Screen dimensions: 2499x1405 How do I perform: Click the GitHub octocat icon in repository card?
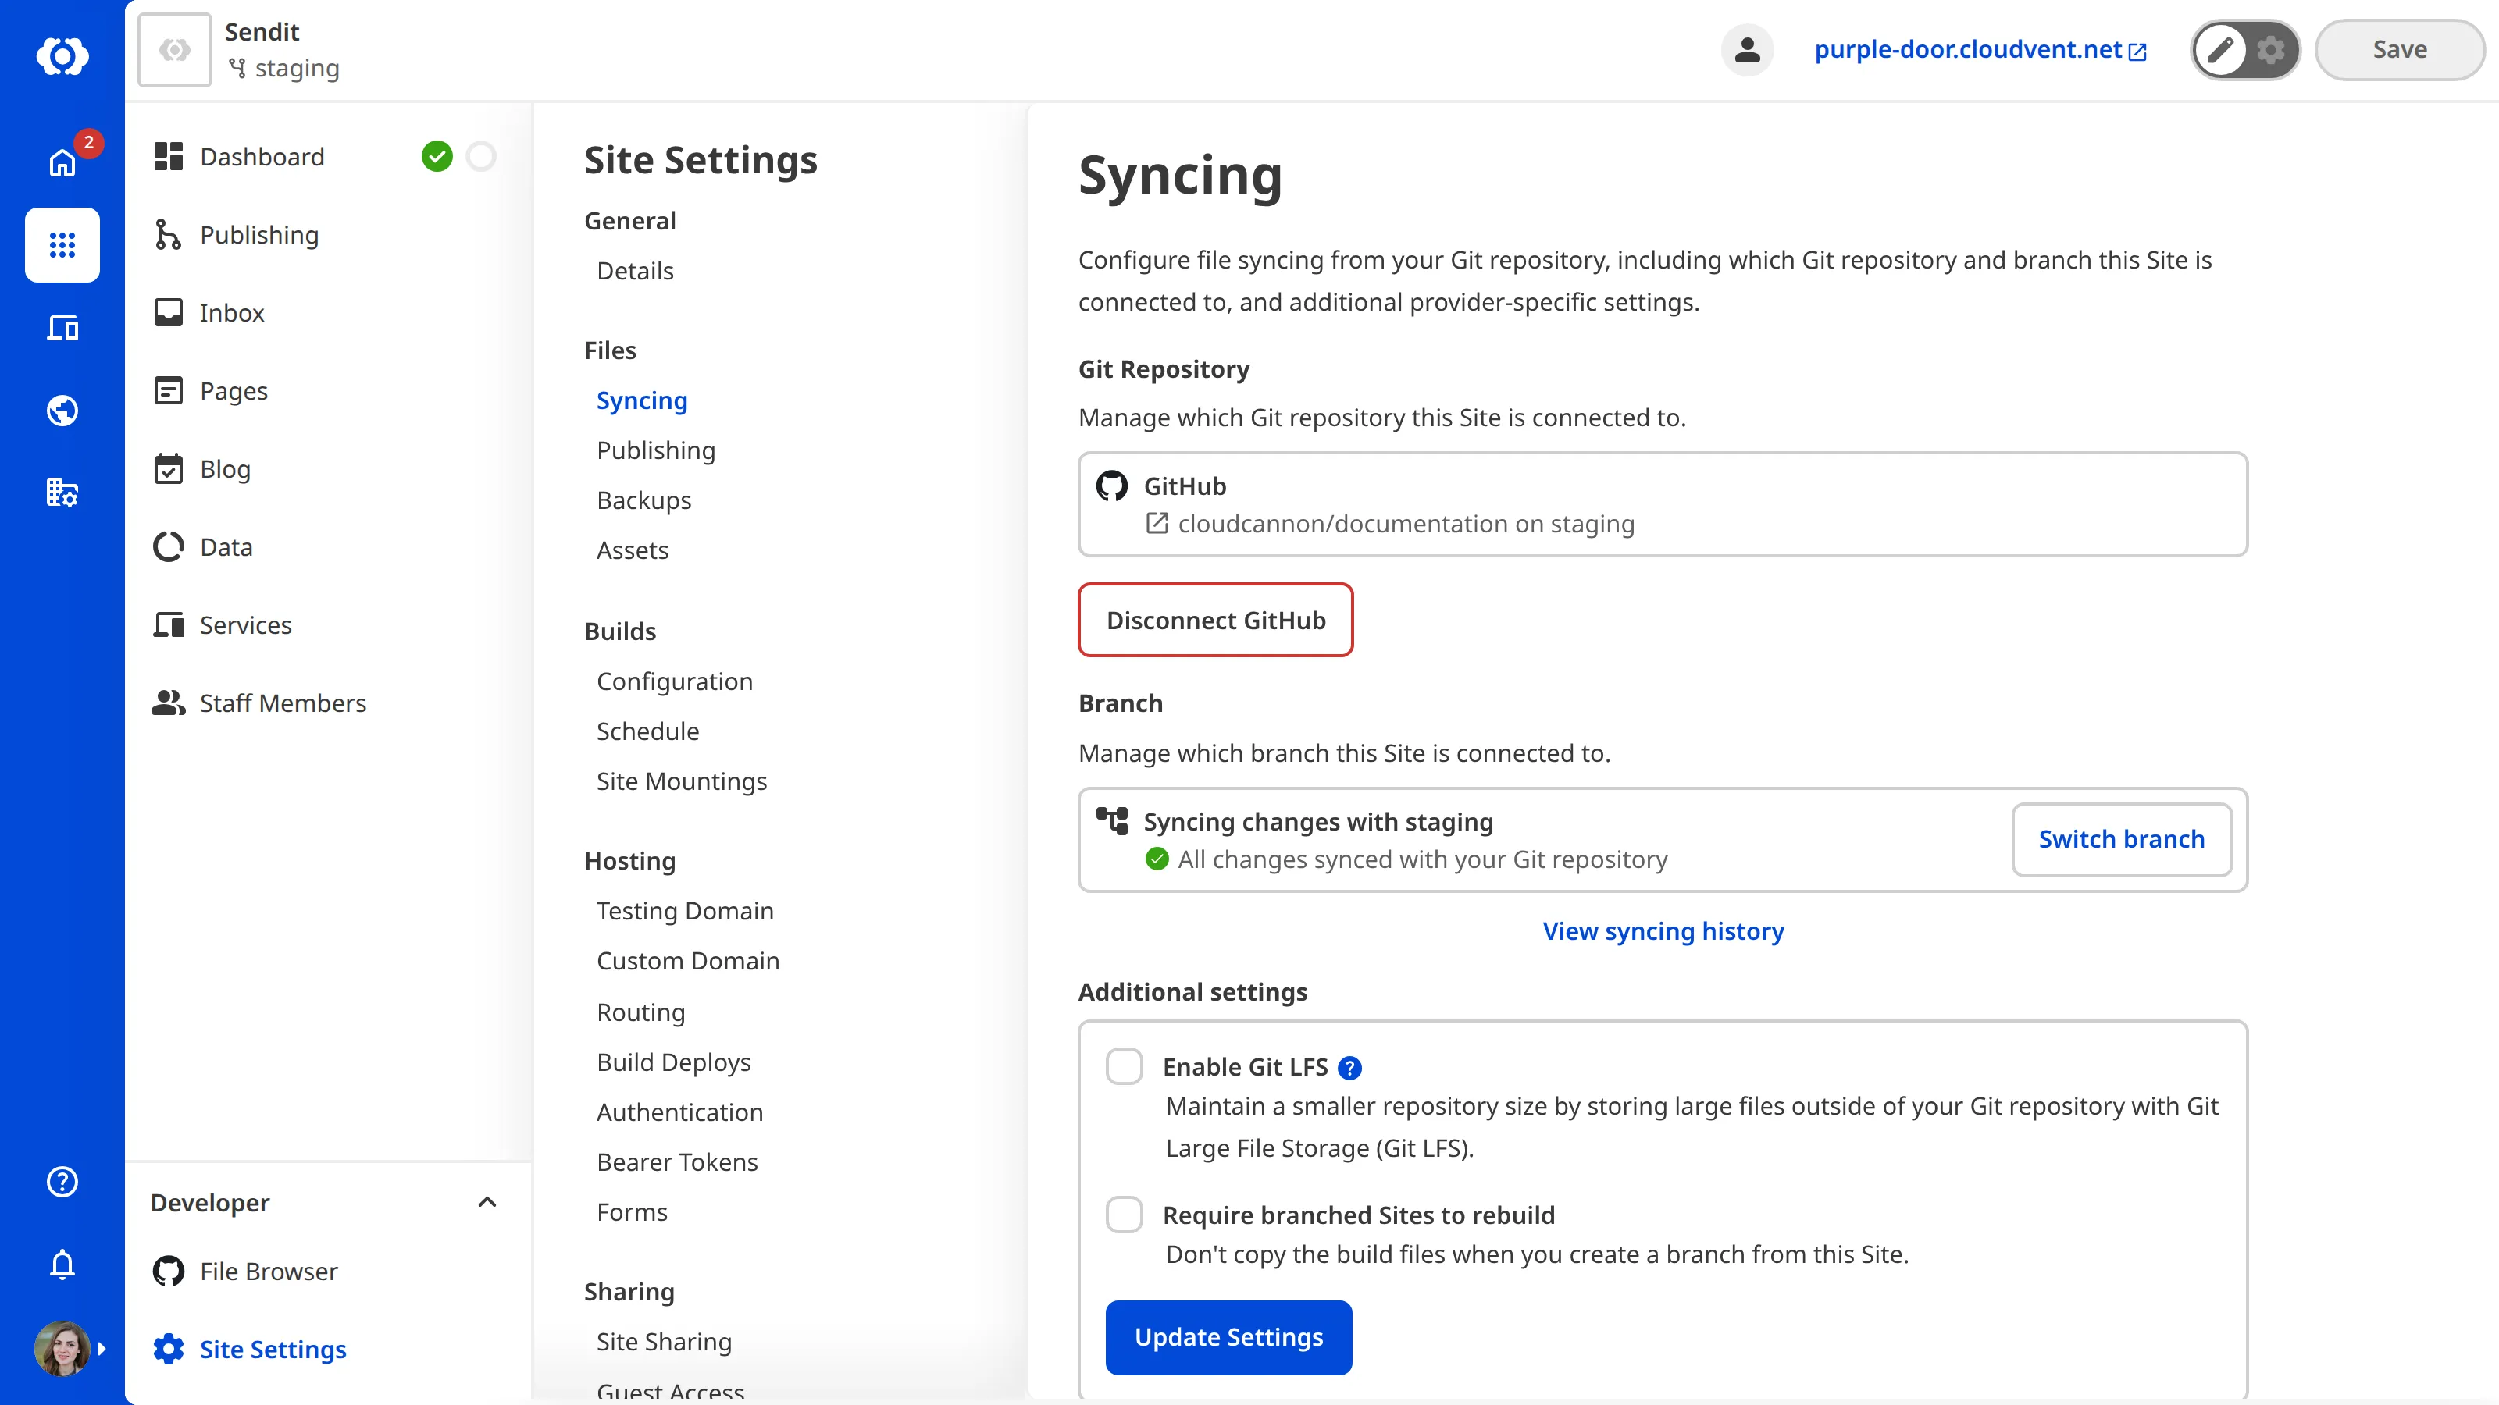(x=1112, y=486)
